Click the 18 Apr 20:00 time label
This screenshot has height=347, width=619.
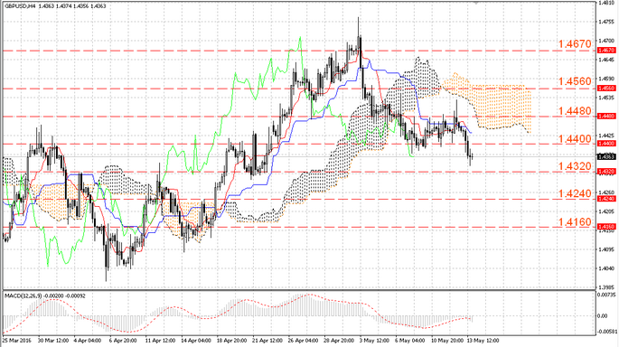(231, 341)
